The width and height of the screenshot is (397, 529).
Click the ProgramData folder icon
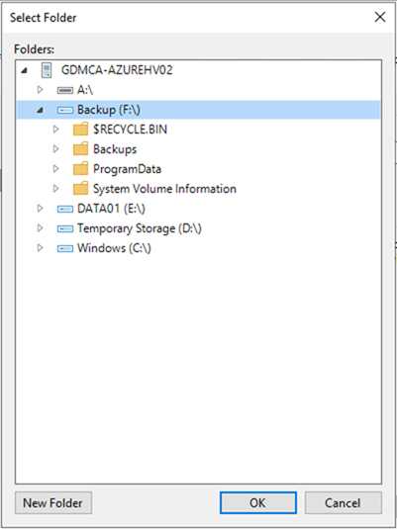click(x=81, y=169)
